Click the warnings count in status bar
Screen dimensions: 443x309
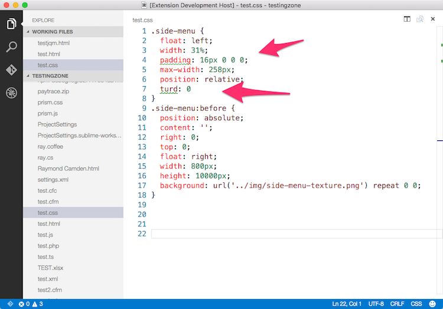pos(38,304)
